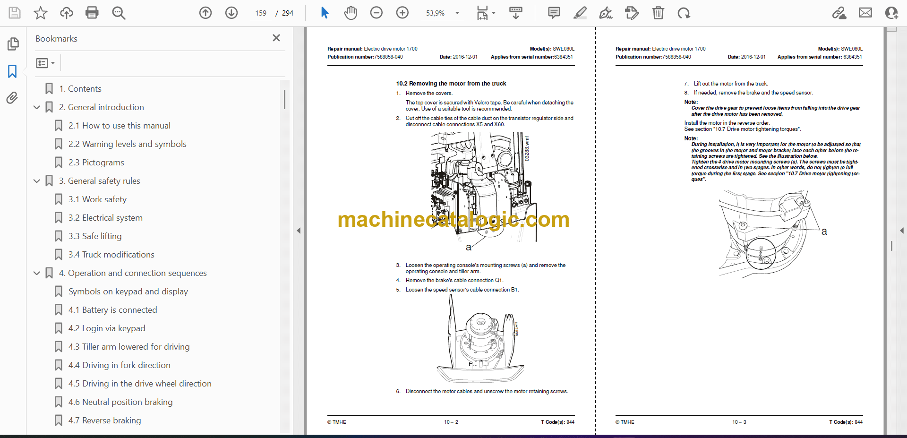Click the cloud upload icon
Image resolution: width=907 pixels, height=438 pixels.
[x=67, y=13]
